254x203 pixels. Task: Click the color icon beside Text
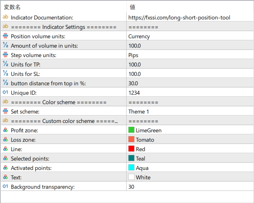coord(5,177)
